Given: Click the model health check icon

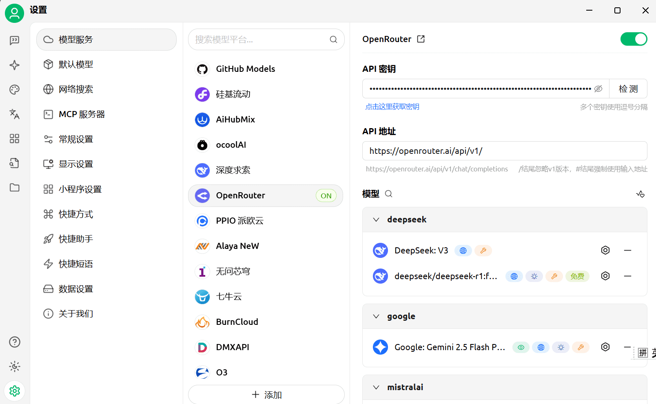Looking at the screenshot, I should coord(640,194).
